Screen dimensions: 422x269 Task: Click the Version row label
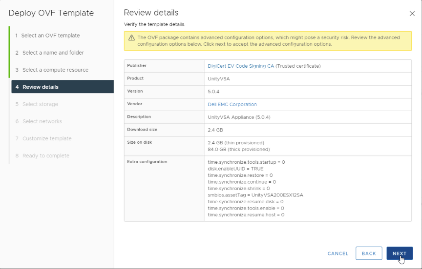point(135,91)
